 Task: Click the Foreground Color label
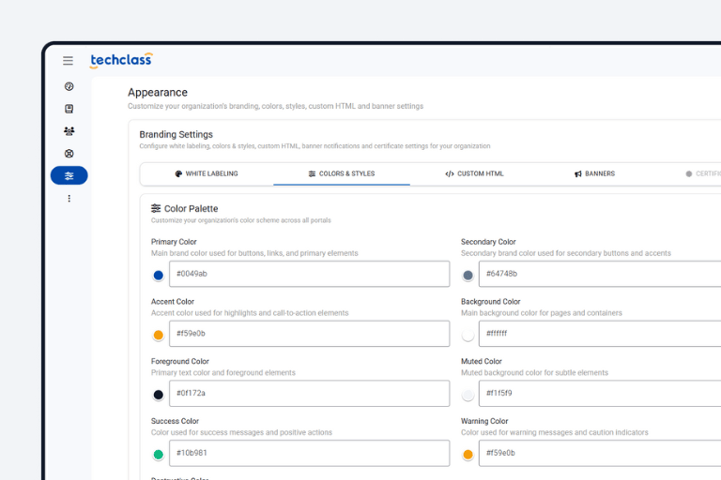pyautogui.click(x=180, y=361)
